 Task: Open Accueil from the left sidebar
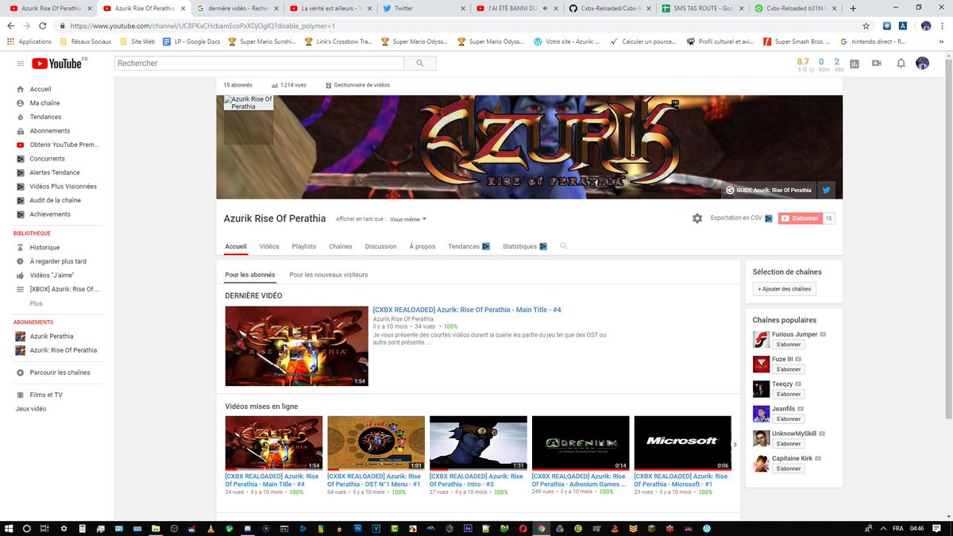coord(41,89)
